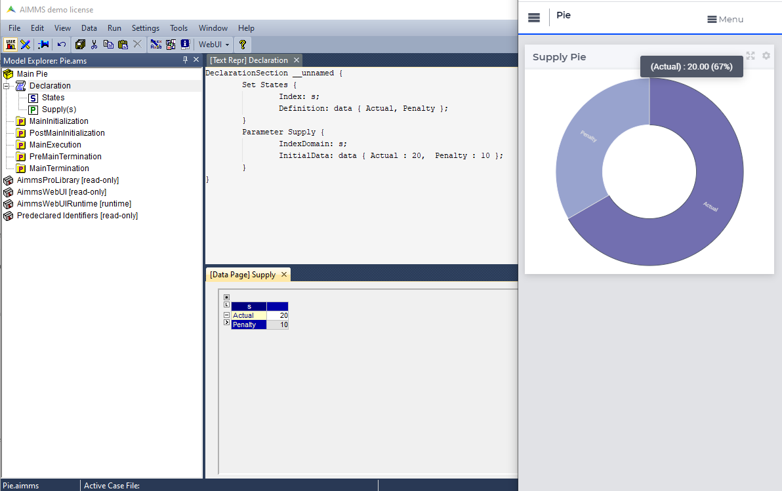Viewport: 782px width, 491px height.
Task: Click the Supply Pie widget title
Action: pyautogui.click(x=559, y=57)
